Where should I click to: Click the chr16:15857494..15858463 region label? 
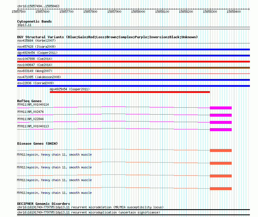coord(38,6)
